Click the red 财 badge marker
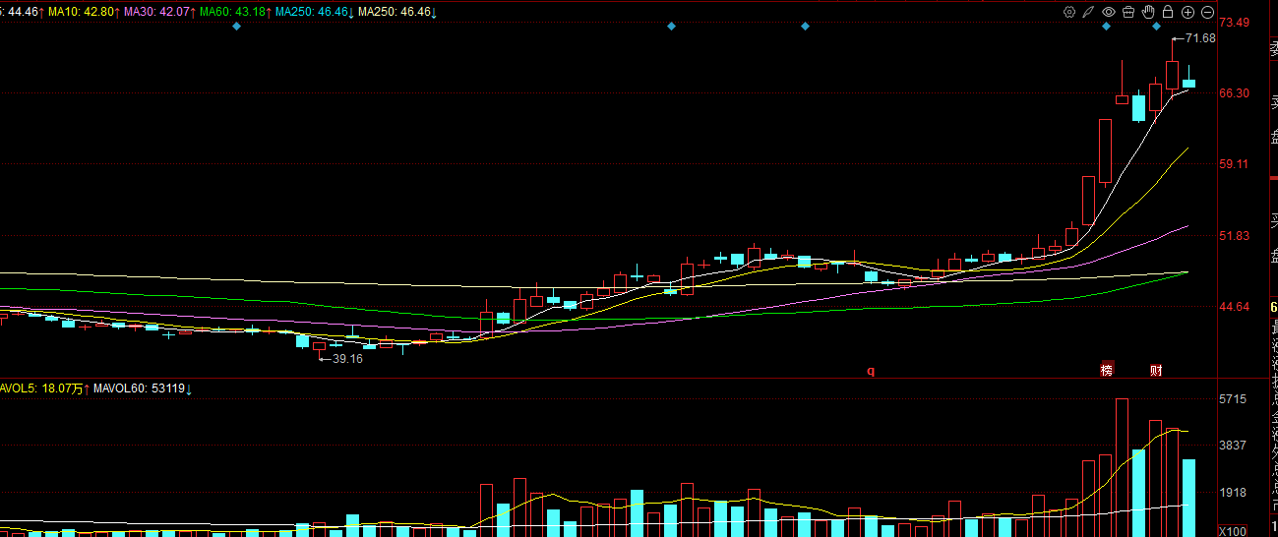Viewport: 1278px width, 537px height. [x=1157, y=371]
